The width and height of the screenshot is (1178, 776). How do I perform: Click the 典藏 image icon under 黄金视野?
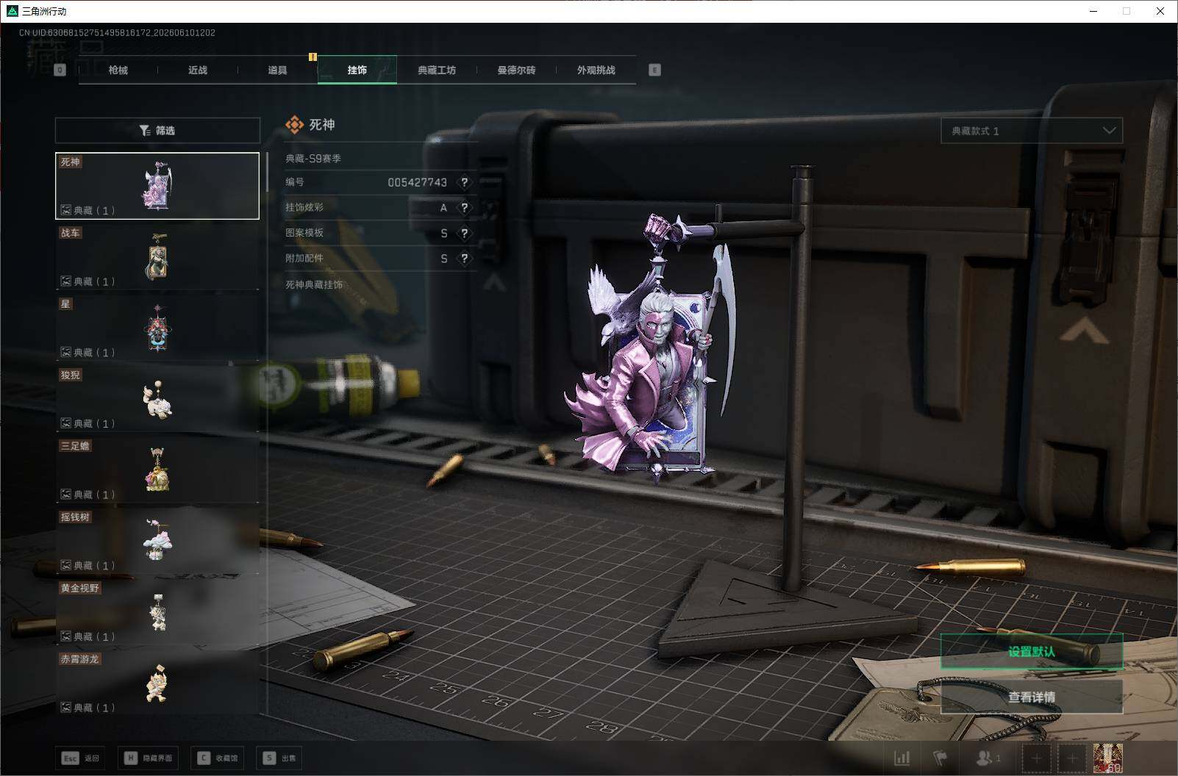click(66, 636)
